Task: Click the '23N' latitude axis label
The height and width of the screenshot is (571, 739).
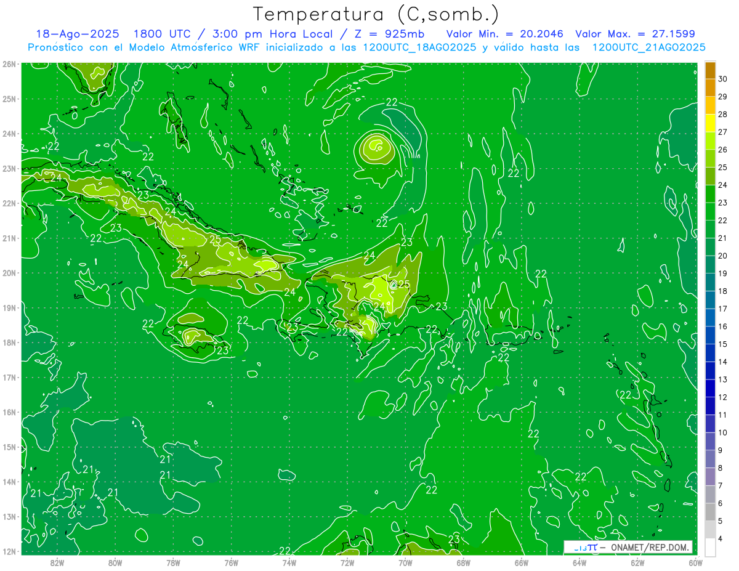Action: [x=9, y=168]
